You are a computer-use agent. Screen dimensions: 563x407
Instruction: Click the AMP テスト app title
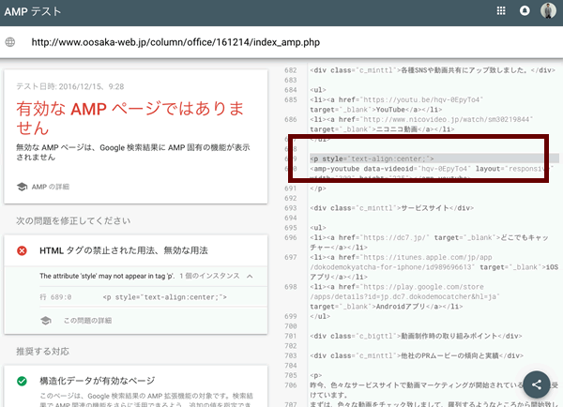(x=33, y=11)
